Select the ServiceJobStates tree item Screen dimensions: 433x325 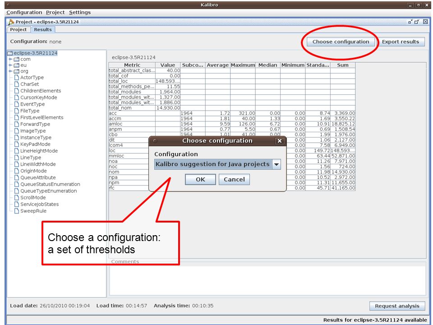(39, 204)
